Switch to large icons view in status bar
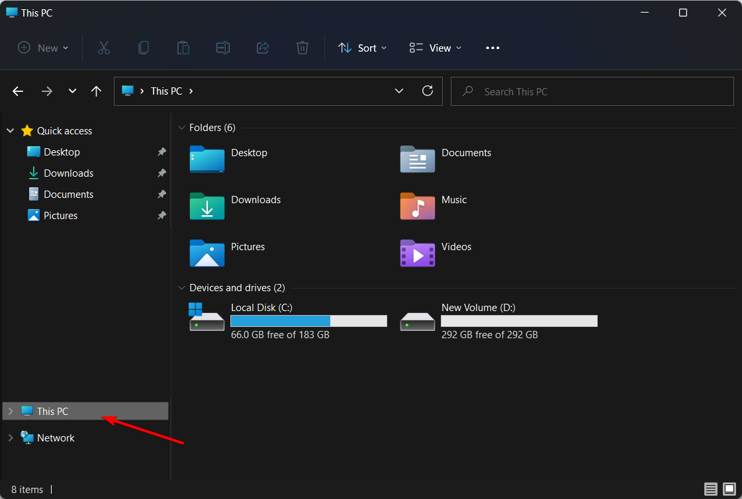 (729, 488)
